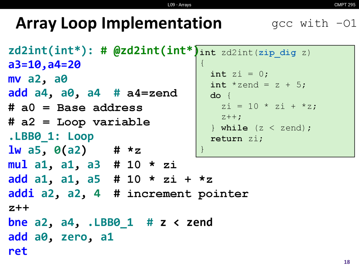Screen dimensions: 359x269
Task: Click 'zip_dig' type in the C code
Action: 277,53
